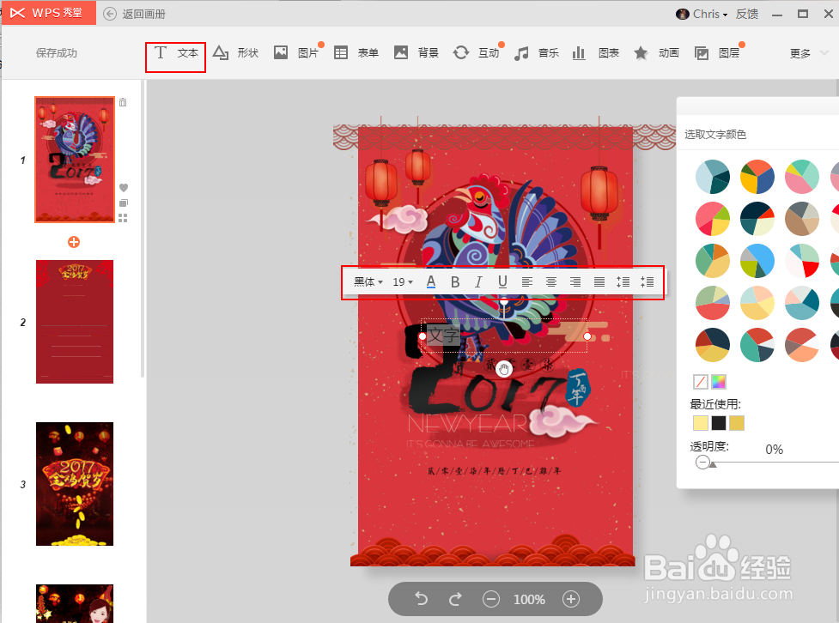Open the 图层 layers tool
839x623 pixels.
(716, 53)
